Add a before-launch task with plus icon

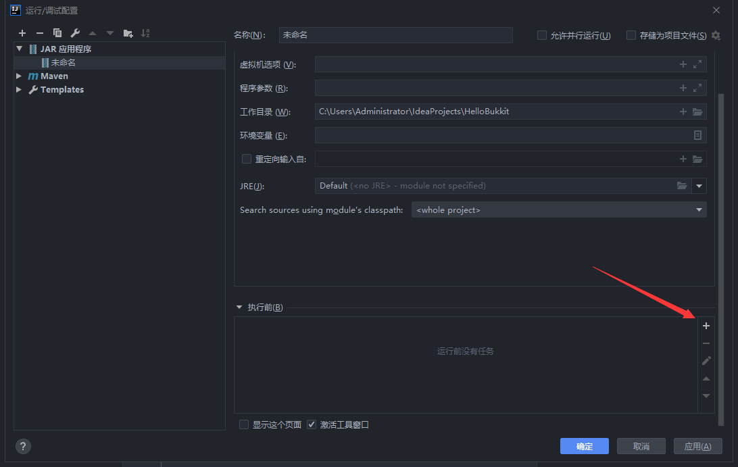706,326
